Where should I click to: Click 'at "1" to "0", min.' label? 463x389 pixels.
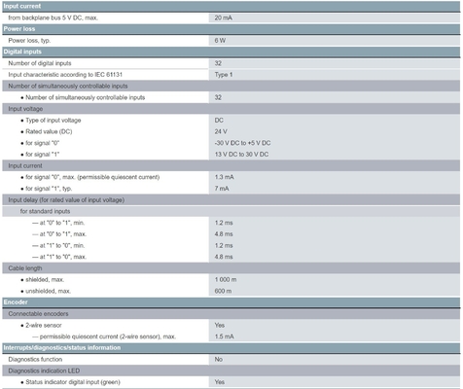pyautogui.click(x=62, y=245)
